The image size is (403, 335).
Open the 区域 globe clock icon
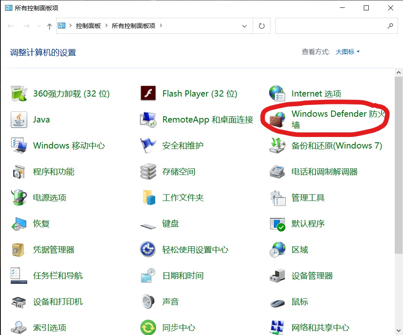click(277, 250)
